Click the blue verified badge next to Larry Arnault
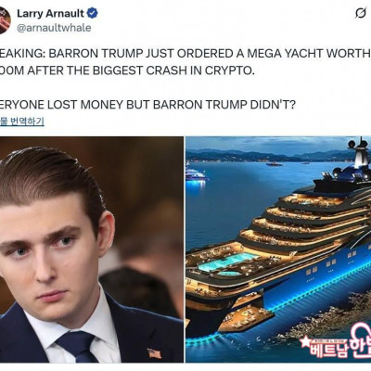 point(92,13)
